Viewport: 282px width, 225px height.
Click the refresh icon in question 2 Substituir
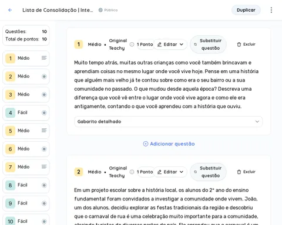(x=195, y=172)
